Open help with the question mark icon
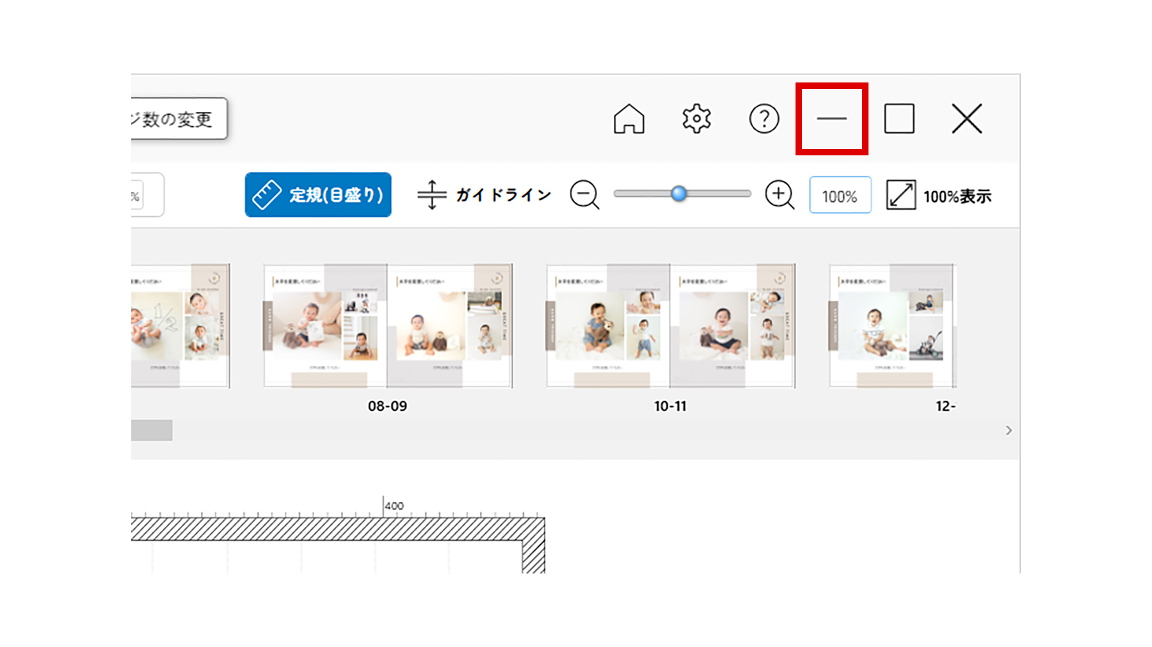Viewport: 1152px width, 647px height. [x=764, y=119]
